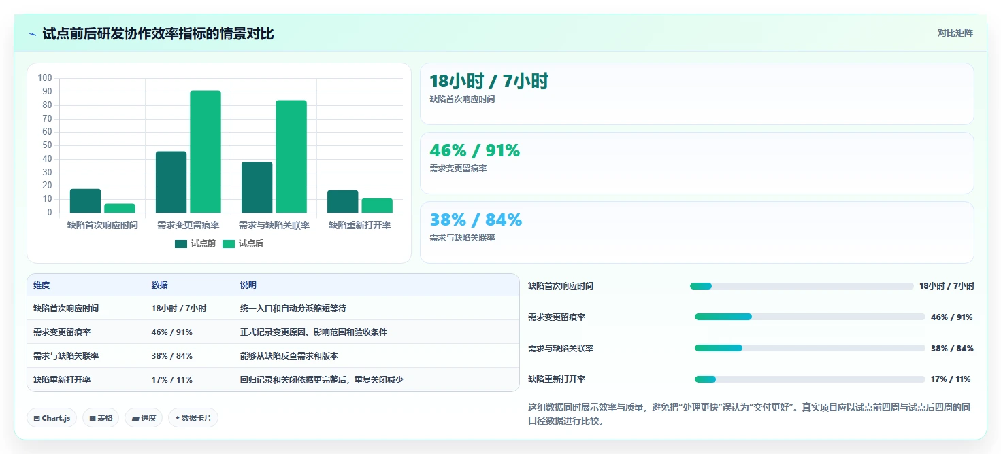Click the 正式记录变更原因、影响范围和验收条件 cell
The height and width of the screenshot is (454, 1001).
314,332
